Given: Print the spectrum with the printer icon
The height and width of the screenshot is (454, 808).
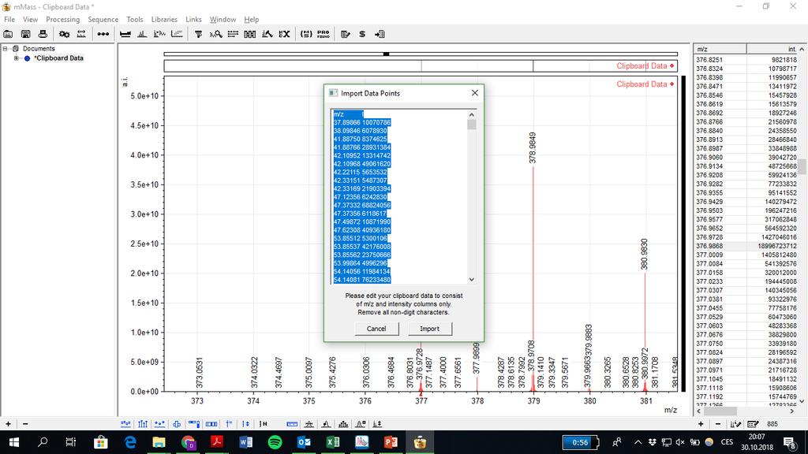Looking at the screenshot, I should pos(43,34).
